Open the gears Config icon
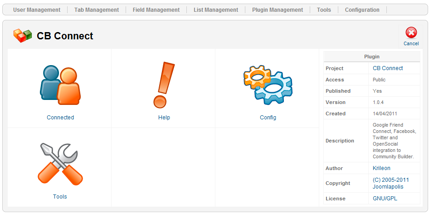The width and height of the screenshot is (429, 213). (268, 85)
